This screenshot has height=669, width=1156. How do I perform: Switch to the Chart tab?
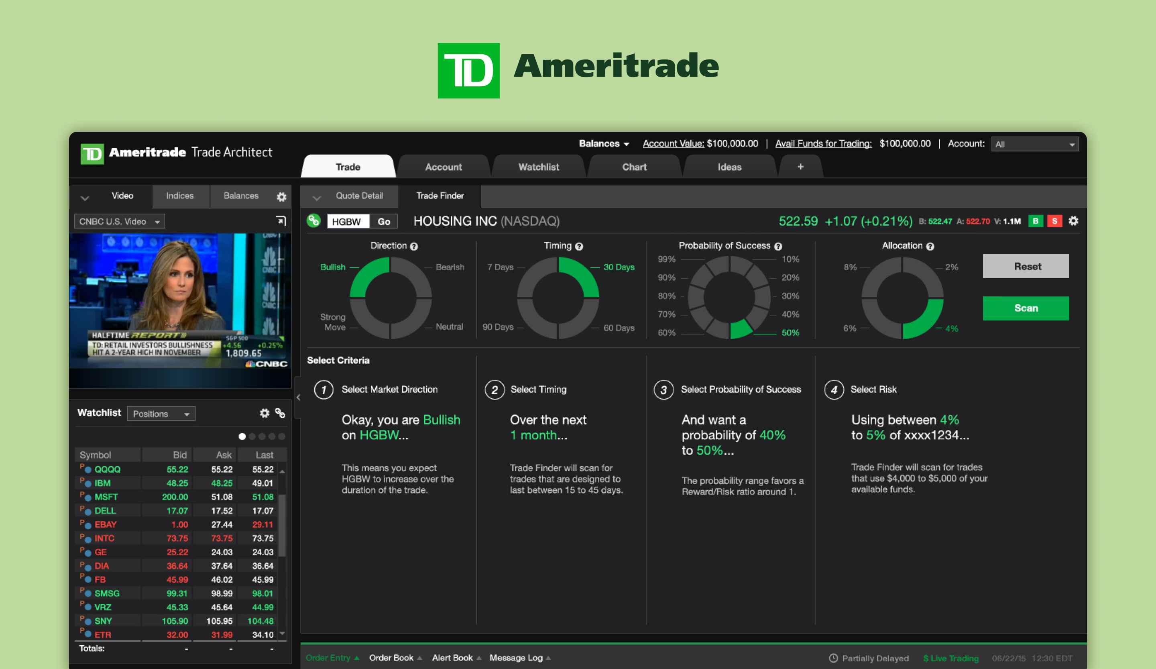(x=635, y=167)
